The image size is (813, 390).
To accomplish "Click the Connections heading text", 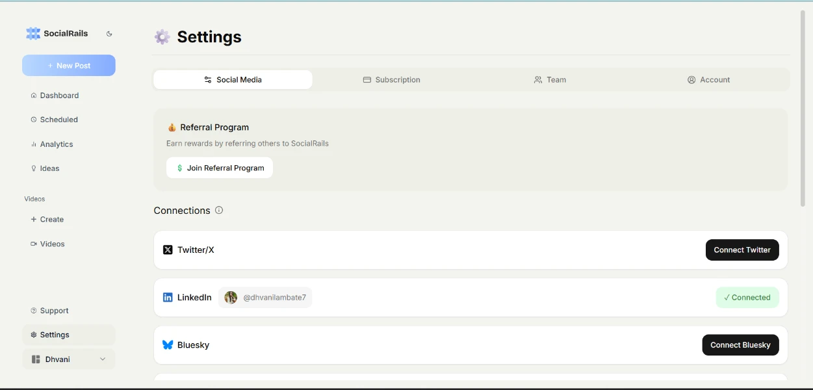I will click(182, 211).
